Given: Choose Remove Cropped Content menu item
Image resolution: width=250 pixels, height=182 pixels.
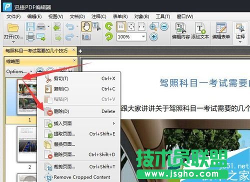Looking at the screenshot, I should (79, 177).
